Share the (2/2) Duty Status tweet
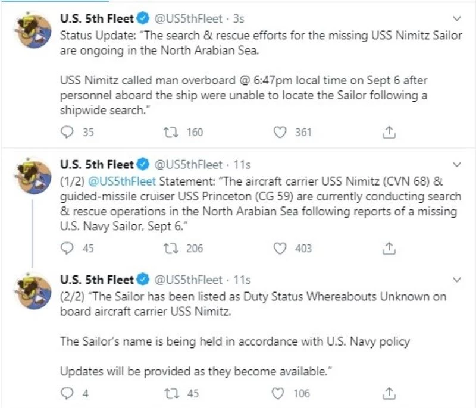This screenshot has width=476, height=408. 389,393
